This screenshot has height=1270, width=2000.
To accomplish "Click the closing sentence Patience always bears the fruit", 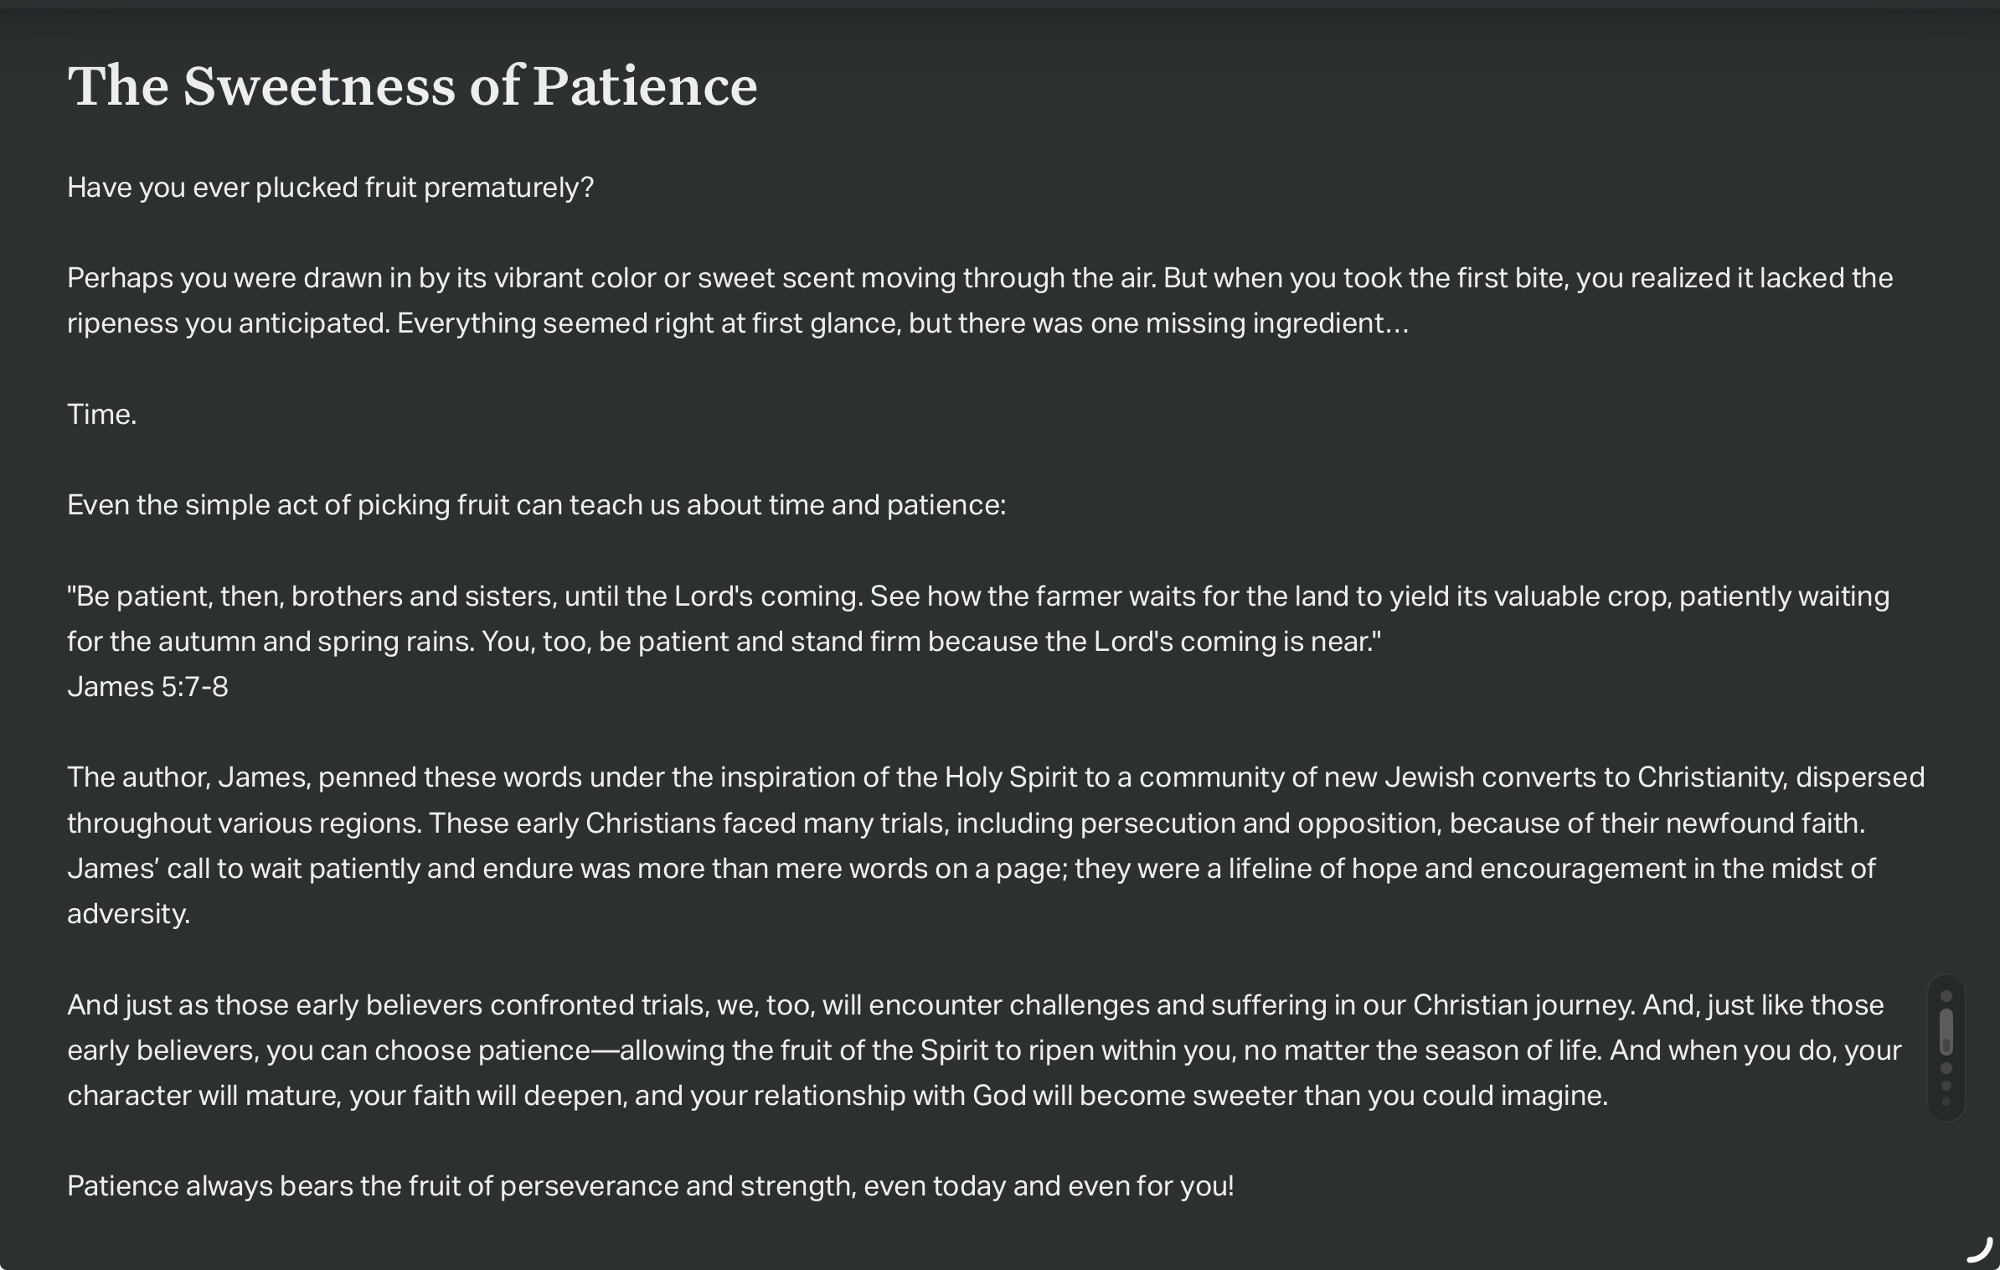I will [650, 1186].
